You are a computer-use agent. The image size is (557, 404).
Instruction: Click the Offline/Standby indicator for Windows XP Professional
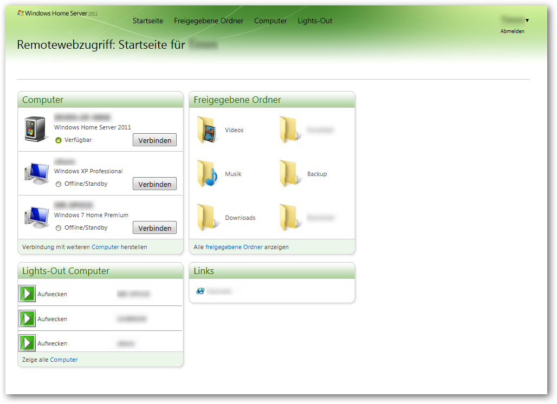click(59, 184)
